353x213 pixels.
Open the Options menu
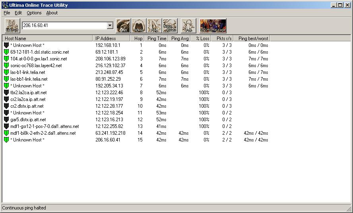[x=34, y=13]
